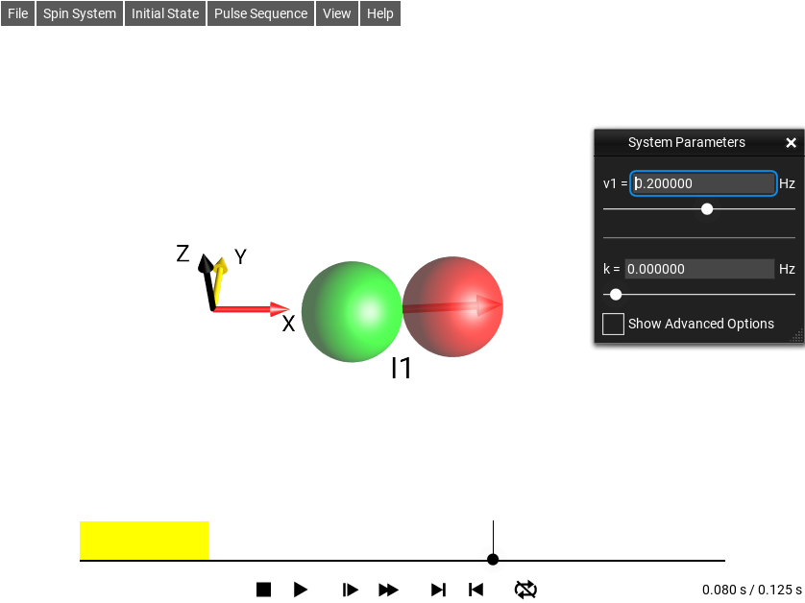The width and height of the screenshot is (805, 603).
Task: Step forward one frame
Action: [x=351, y=590]
